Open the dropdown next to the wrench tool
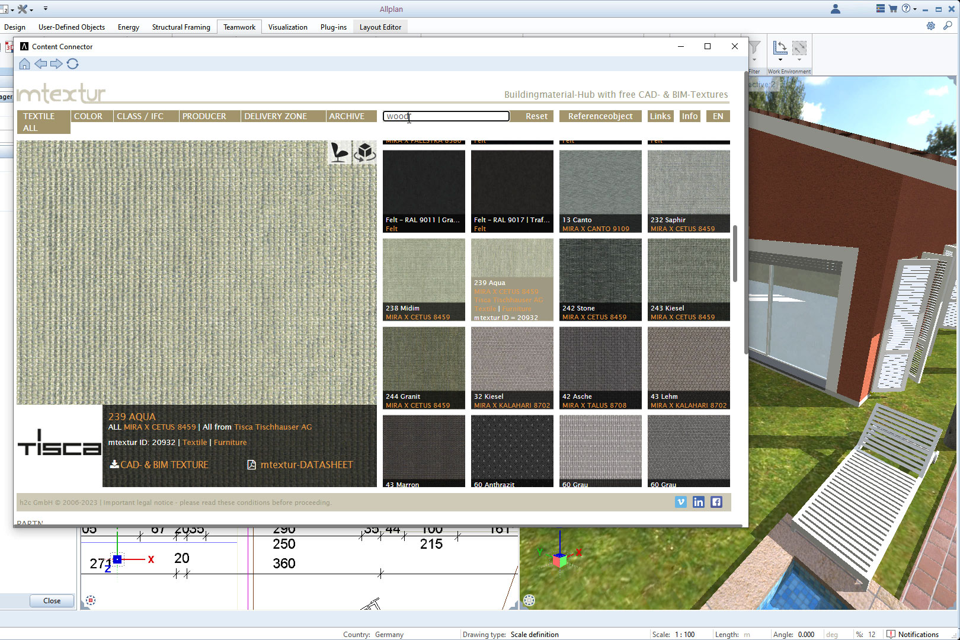The image size is (960, 640). click(x=33, y=9)
